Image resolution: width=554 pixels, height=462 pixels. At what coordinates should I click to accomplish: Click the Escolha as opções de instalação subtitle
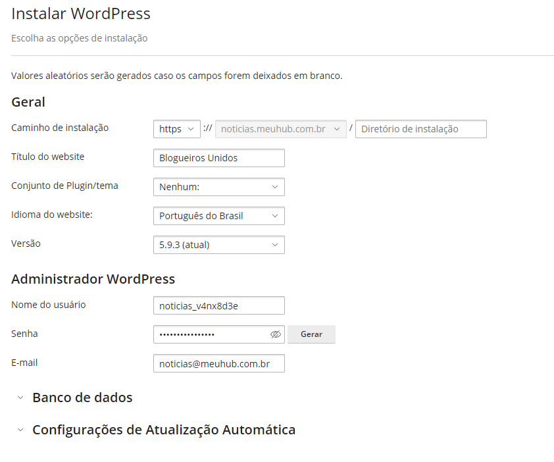click(80, 38)
